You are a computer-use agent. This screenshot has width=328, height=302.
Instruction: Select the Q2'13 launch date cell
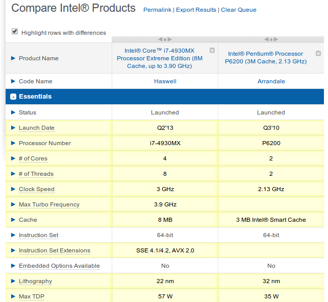(x=165, y=128)
